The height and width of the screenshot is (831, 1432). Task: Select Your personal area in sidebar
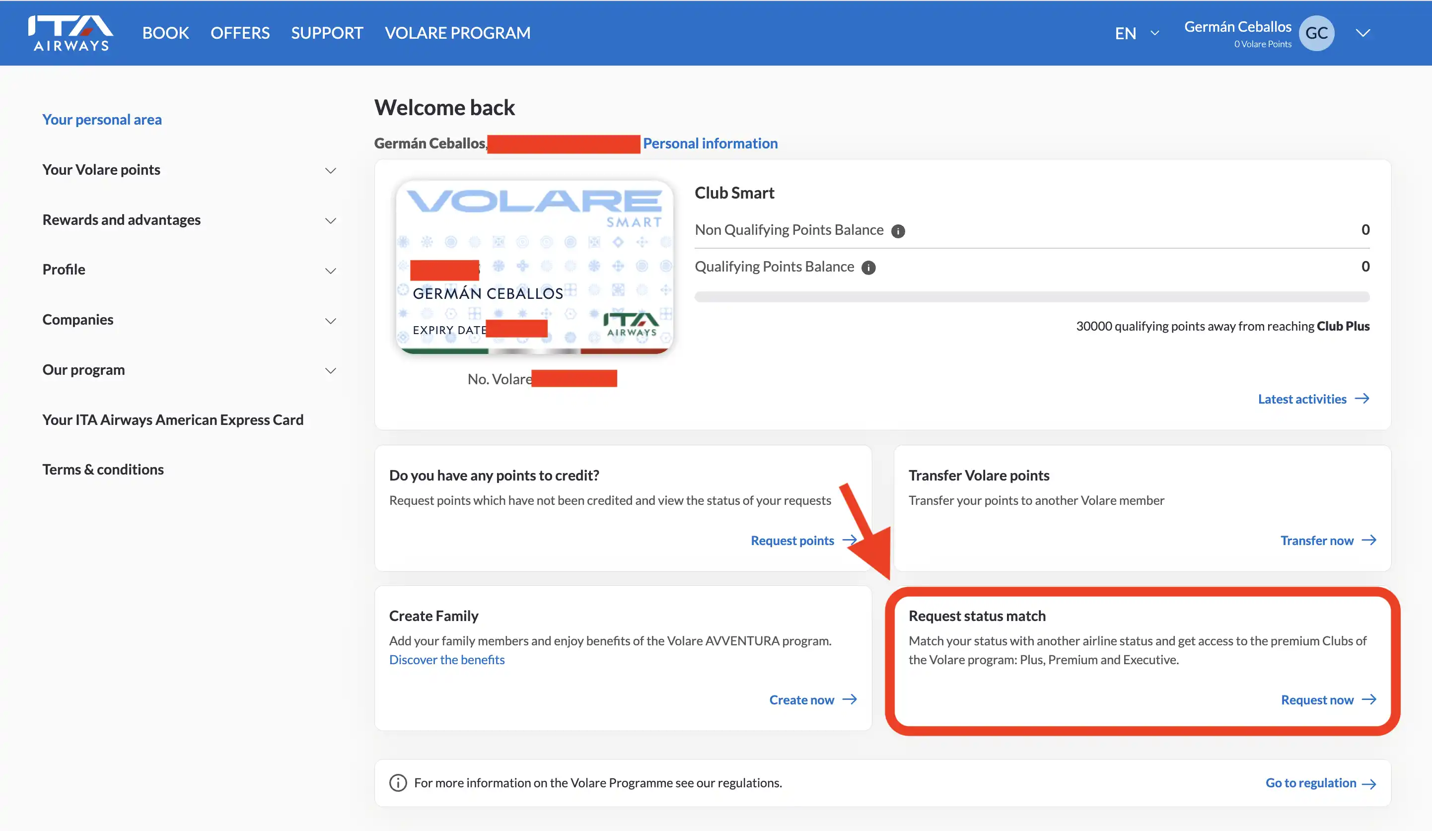(x=102, y=119)
